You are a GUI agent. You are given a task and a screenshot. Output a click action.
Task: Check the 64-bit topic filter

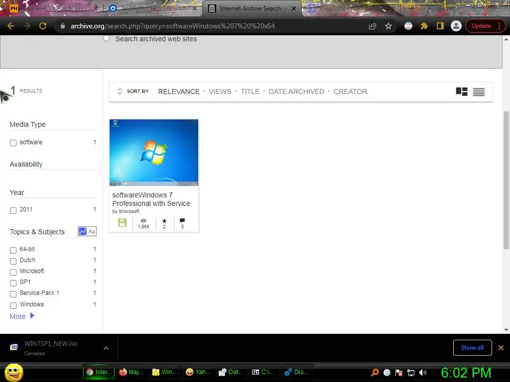click(13, 250)
